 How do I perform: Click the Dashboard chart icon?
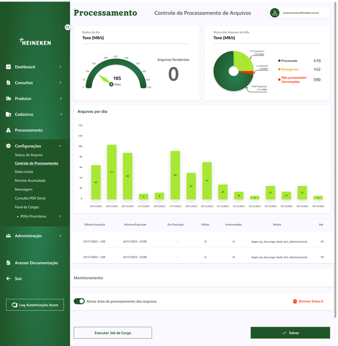[8, 67]
